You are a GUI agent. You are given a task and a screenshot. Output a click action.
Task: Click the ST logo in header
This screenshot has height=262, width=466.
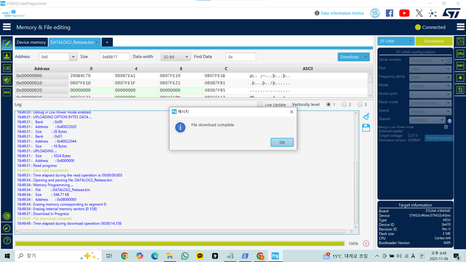coord(452,13)
